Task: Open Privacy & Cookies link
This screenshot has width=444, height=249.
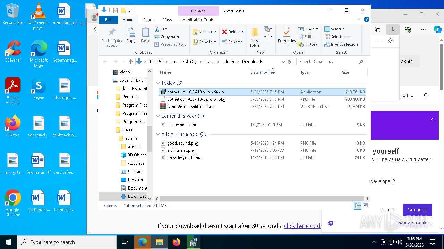Action: pos(413,223)
